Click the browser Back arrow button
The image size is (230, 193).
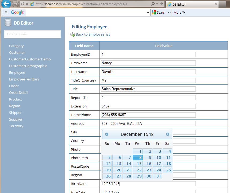click(6, 4)
